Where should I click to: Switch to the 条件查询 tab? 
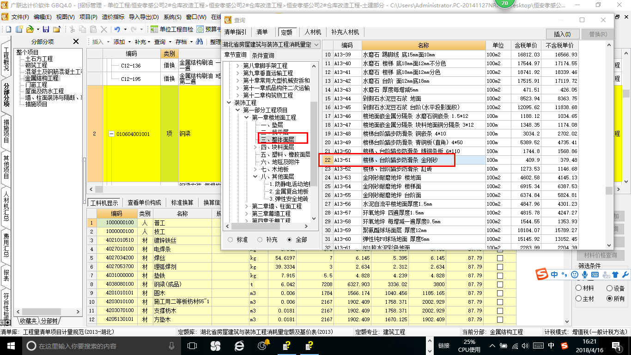click(263, 55)
